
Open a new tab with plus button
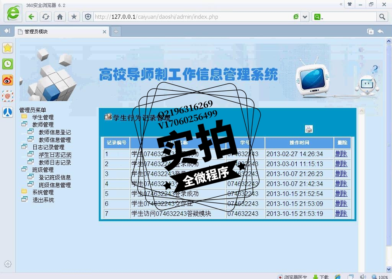[116, 31]
